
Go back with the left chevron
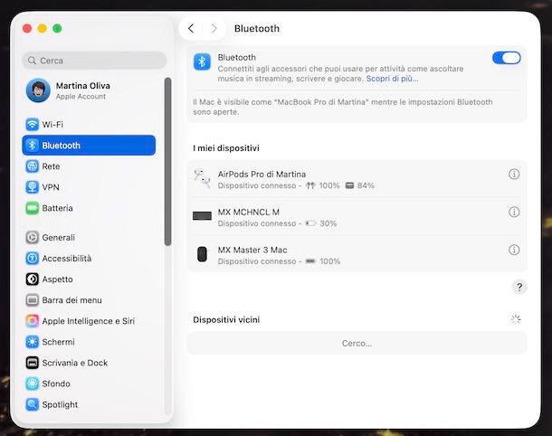coord(191,29)
